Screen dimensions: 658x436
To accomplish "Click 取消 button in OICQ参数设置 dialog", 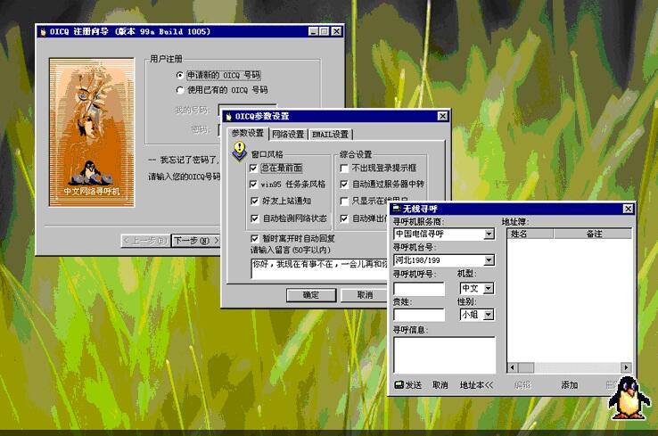I will [365, 295].
